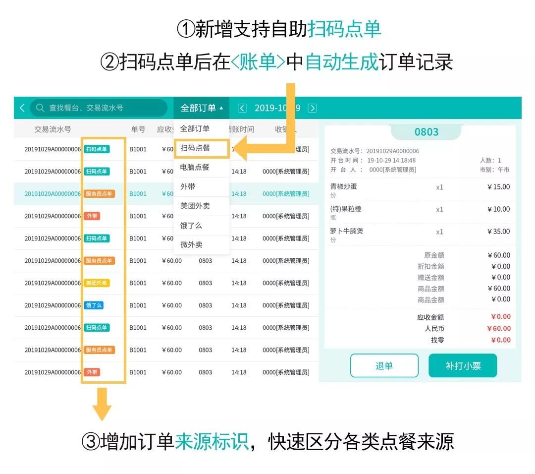Go to previous date with left arrow
535x474 pixels.
pos(242,108)
